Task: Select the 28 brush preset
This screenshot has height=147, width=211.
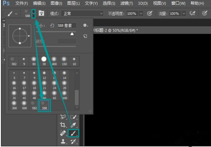Action: (65, 85)
